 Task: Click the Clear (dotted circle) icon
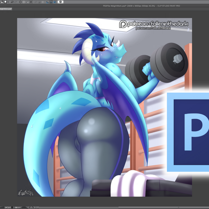click(x=20, y=2)
